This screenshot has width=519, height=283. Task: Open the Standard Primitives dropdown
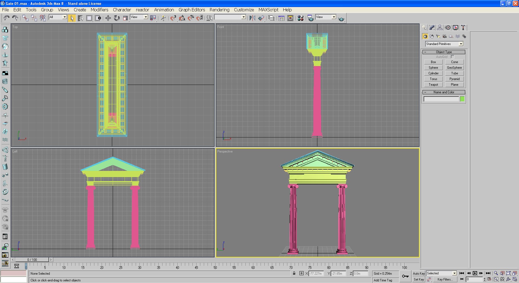(444, 44)
